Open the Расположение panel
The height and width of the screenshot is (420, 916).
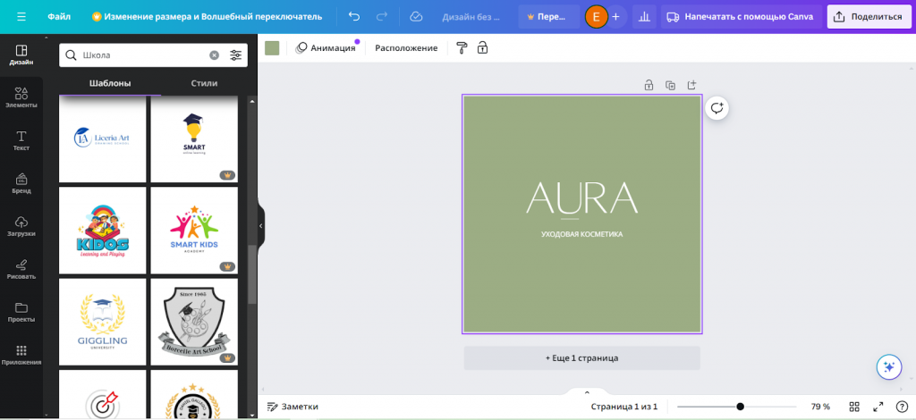tap(406, 48)
